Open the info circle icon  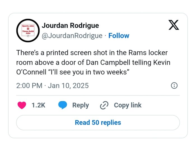pyautogui.click(x=174, y=85)
